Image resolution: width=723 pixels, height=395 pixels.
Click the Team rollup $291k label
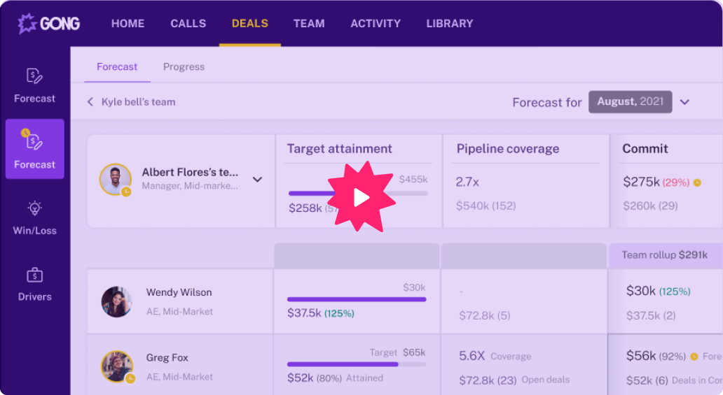tap(664, 255)
